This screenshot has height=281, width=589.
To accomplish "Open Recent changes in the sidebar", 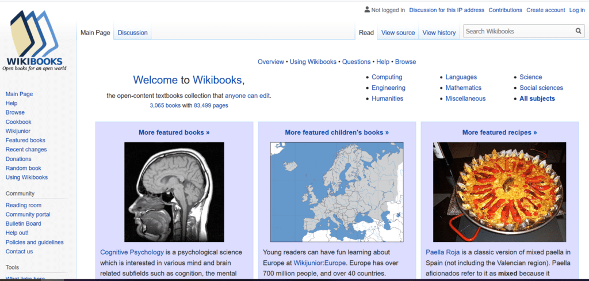I will (x=26, y=149).
